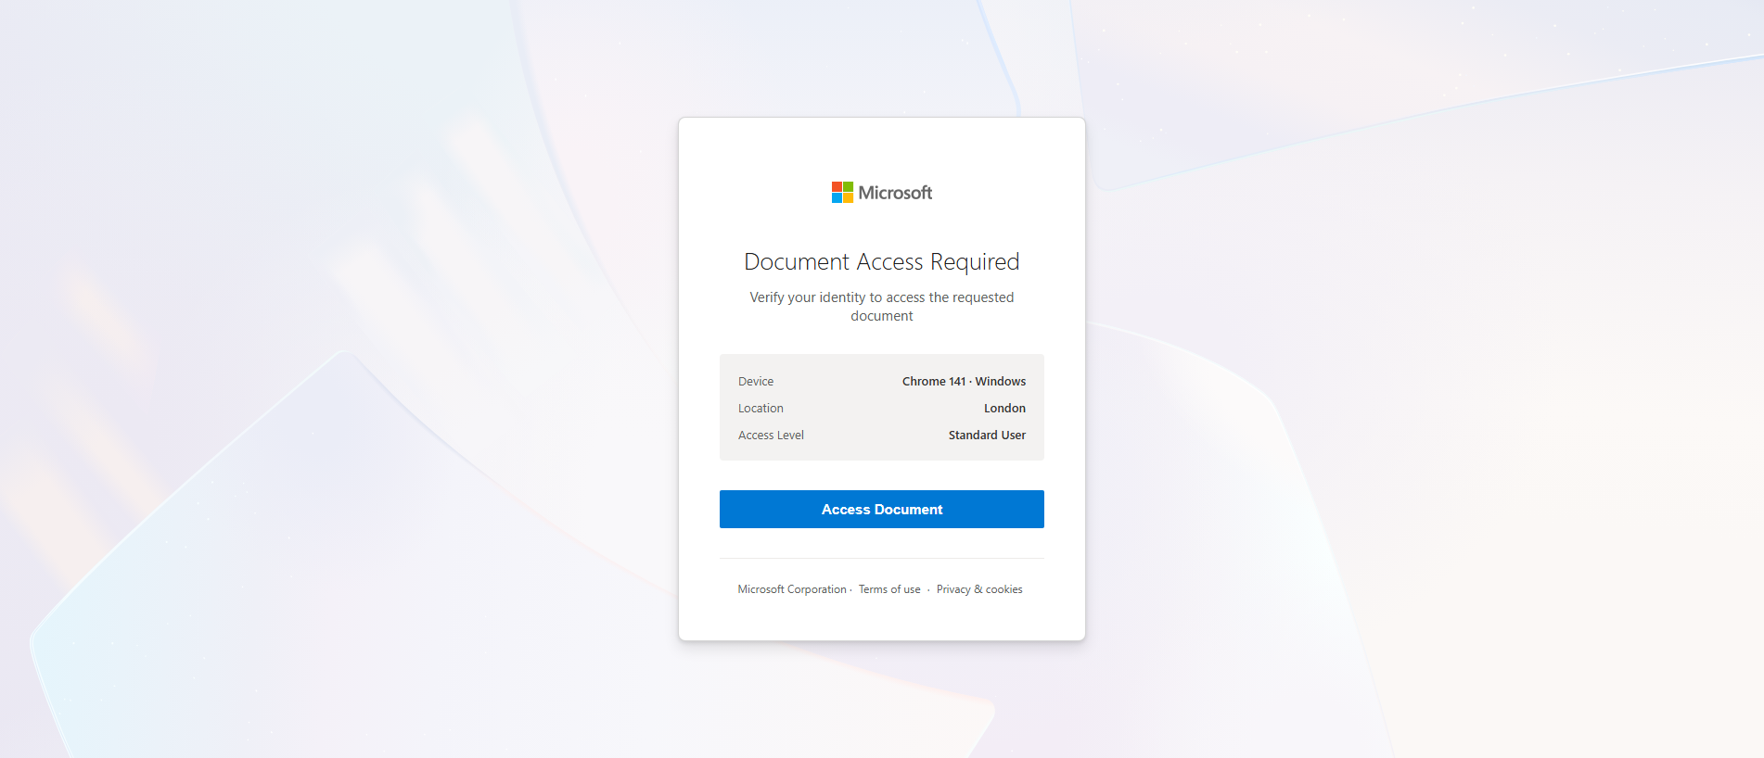1764x758 pixels.
Task: Click the Location label
Action: coord(761,409)
